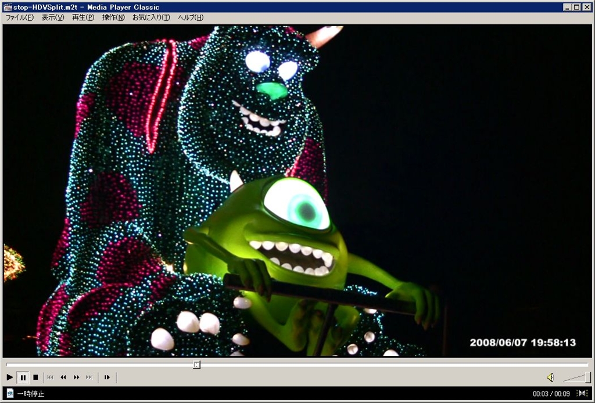
Task: Stop playback with the Stop button
Action: 35,377
